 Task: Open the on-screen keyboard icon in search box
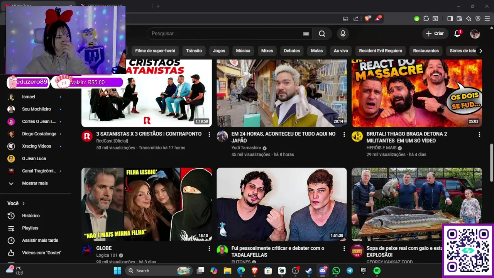306,34
